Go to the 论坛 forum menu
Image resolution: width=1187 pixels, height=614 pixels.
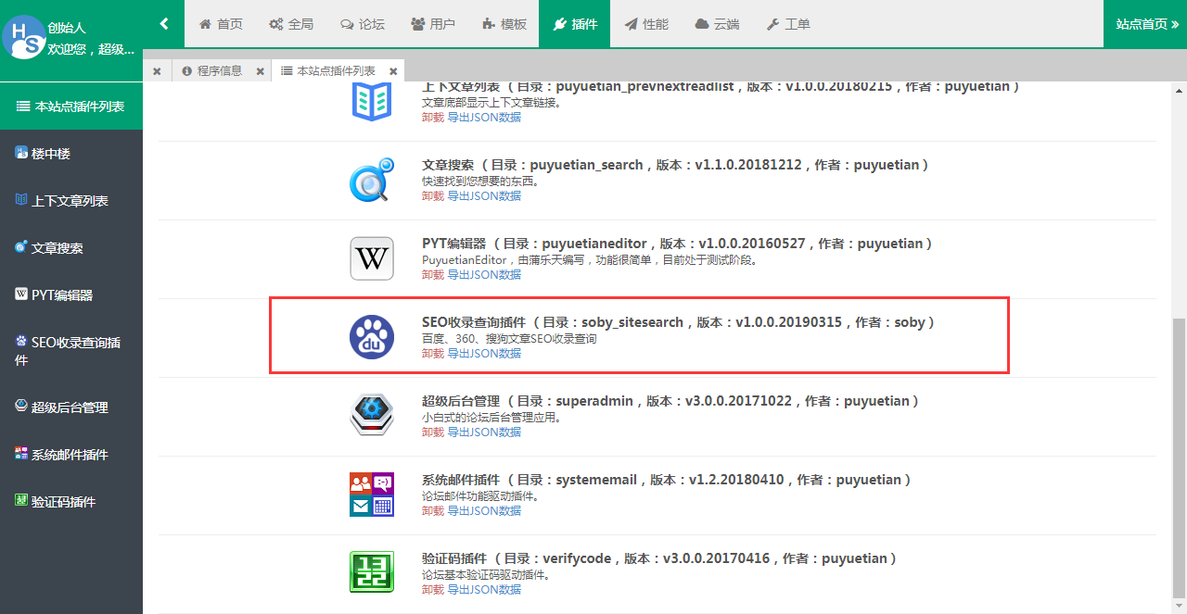[363, 24]
